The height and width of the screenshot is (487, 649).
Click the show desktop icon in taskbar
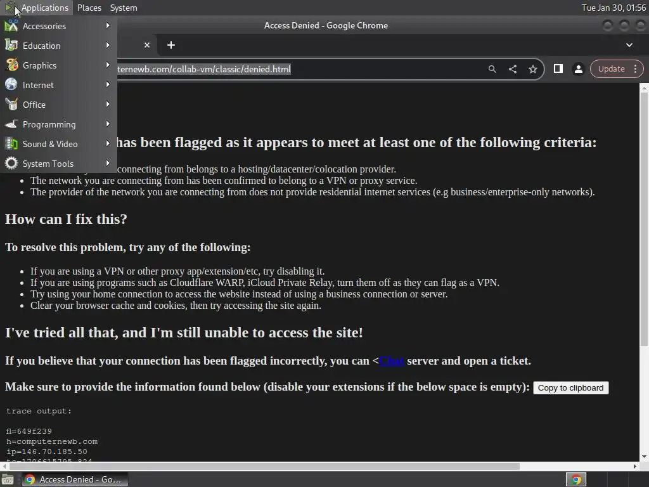click(8, 479)
